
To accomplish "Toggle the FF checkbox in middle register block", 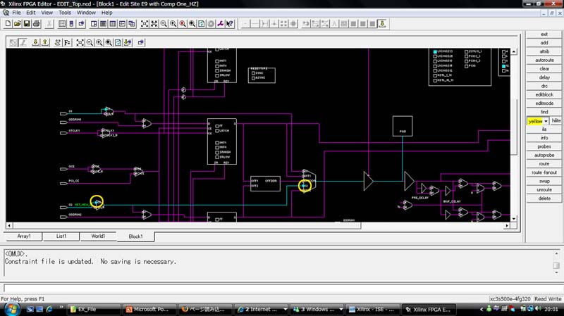I will coord(217,126).
